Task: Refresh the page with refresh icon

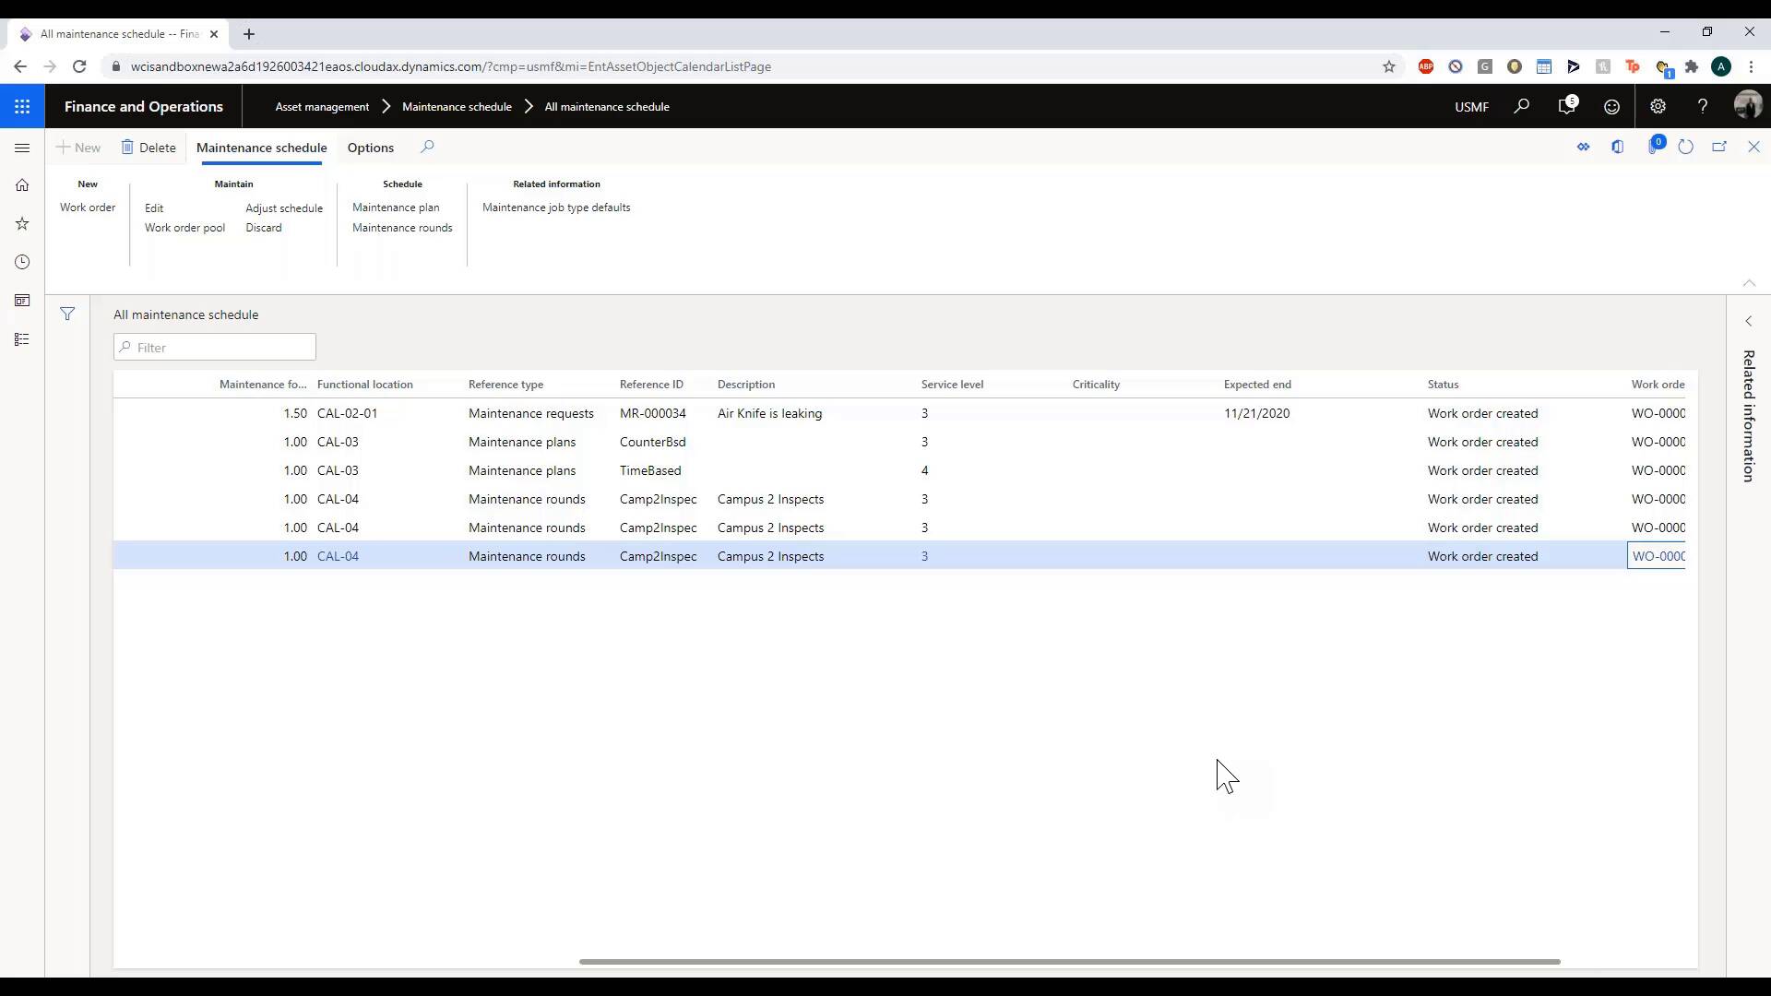Action: click(x=1687, y=146)
